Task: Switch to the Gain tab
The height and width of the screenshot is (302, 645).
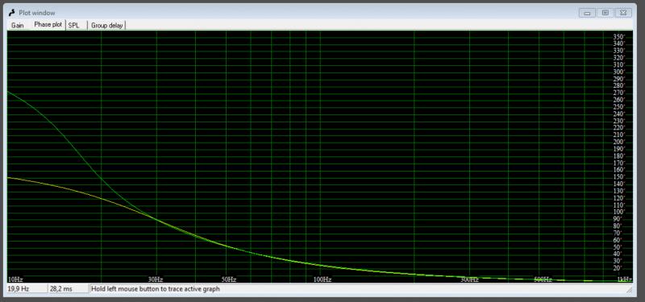Action: coord(17,25)
